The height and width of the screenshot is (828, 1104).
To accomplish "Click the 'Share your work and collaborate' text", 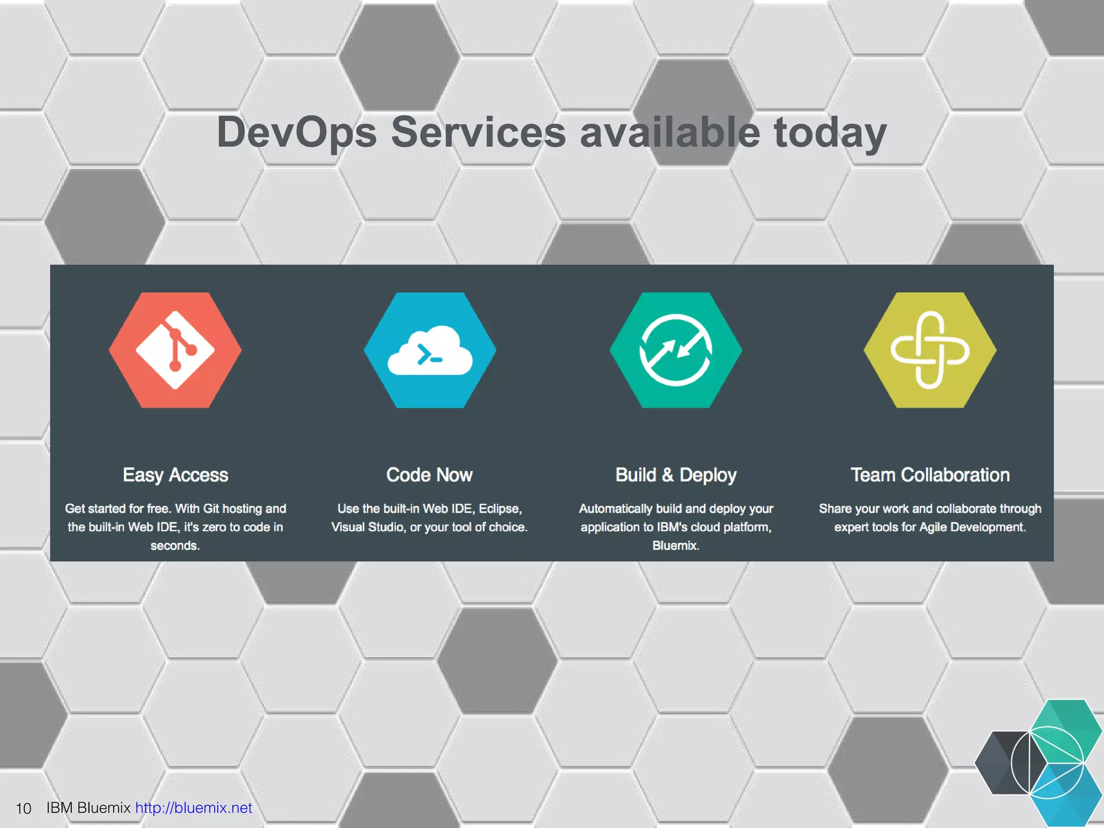I will tap(930, 517).
